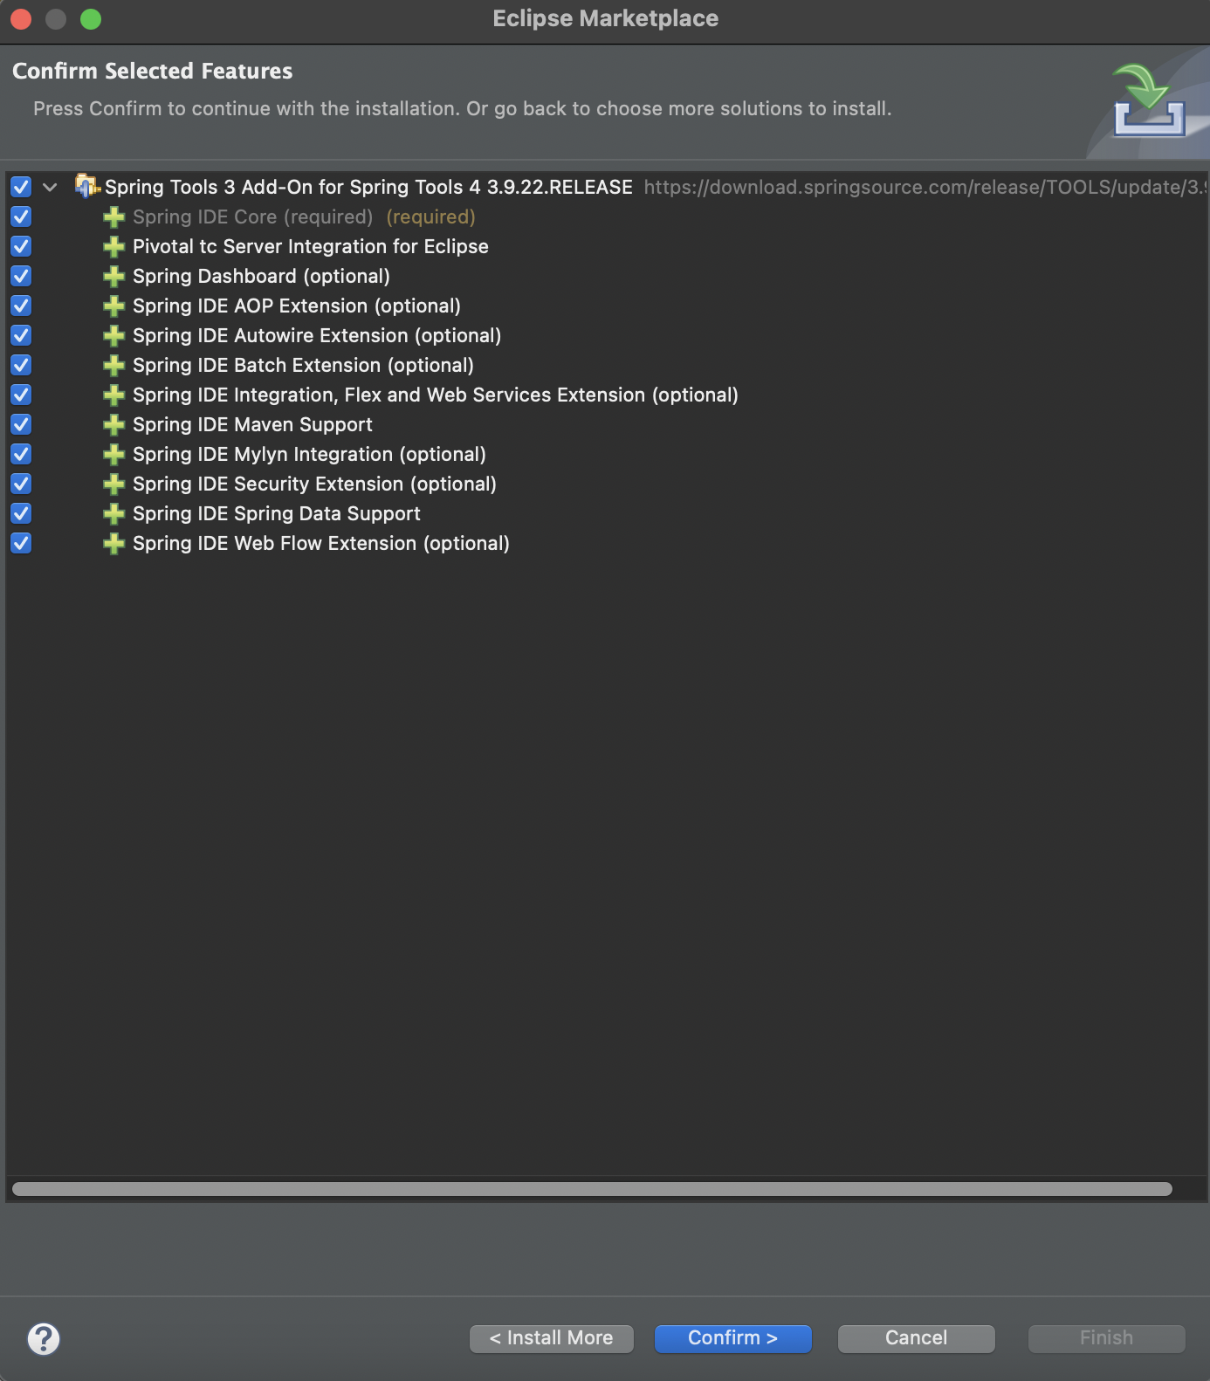Select the Spring IDE AOP Extension (optional) row

coord(607,306)
